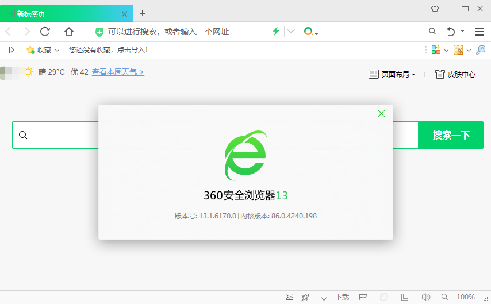Click 您还没有收藏，点击导入 link
This screenshot has width=491, height=304.
108,50
